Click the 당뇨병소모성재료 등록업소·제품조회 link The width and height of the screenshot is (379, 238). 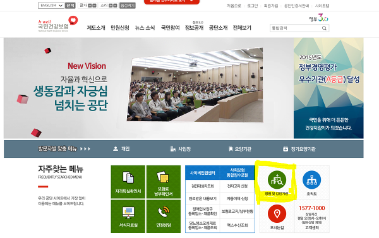point(203,225)
